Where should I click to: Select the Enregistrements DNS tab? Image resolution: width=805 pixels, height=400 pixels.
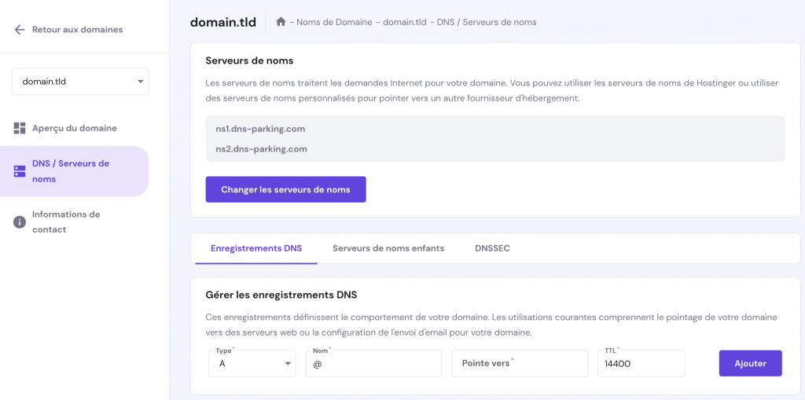pos(256,248)
